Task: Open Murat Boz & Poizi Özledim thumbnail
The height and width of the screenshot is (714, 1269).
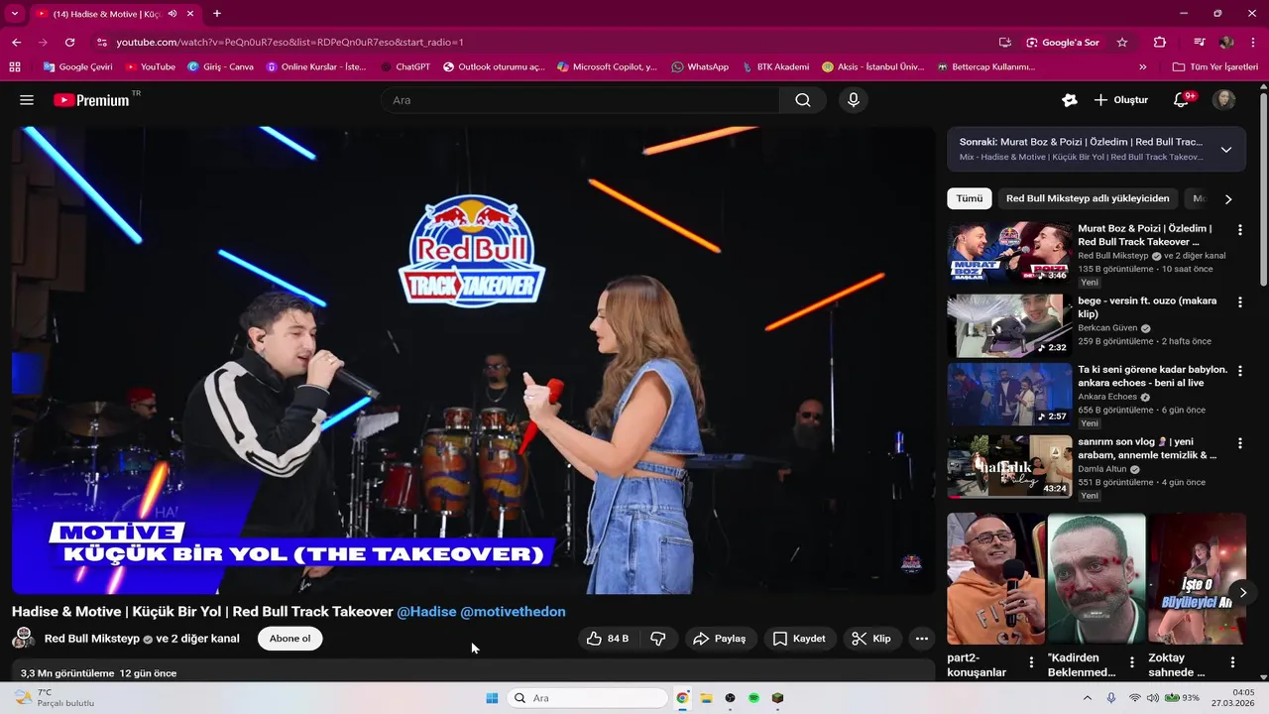Action: 1009,253
